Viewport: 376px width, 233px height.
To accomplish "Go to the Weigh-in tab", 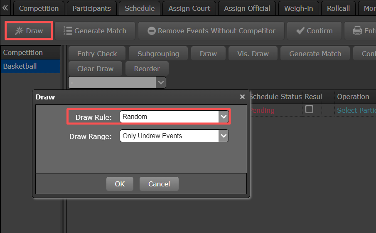I will click(x=298, y=8).
